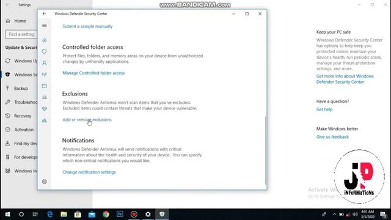Open Action Center notifications icon
Screen dimensions: 391x220
tap(384, 215)
